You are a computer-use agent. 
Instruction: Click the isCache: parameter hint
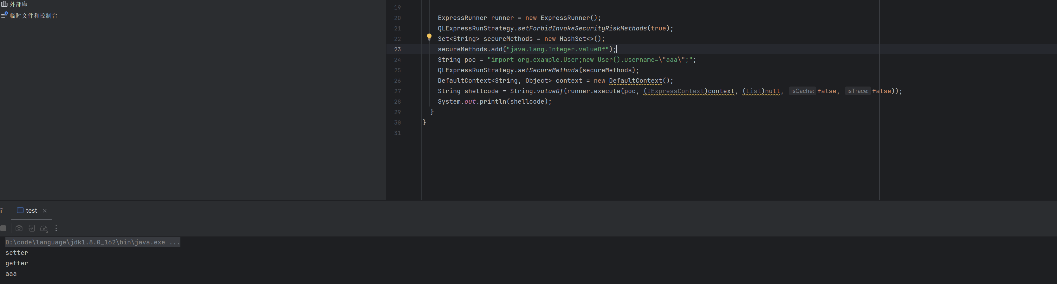(802, 91)
